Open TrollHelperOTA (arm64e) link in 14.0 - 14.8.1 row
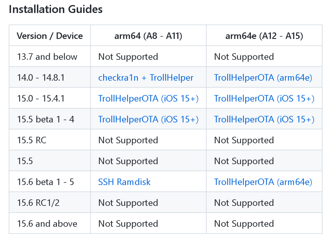The width and height of the screenshot is (334, 238). (x=263, y=77)
